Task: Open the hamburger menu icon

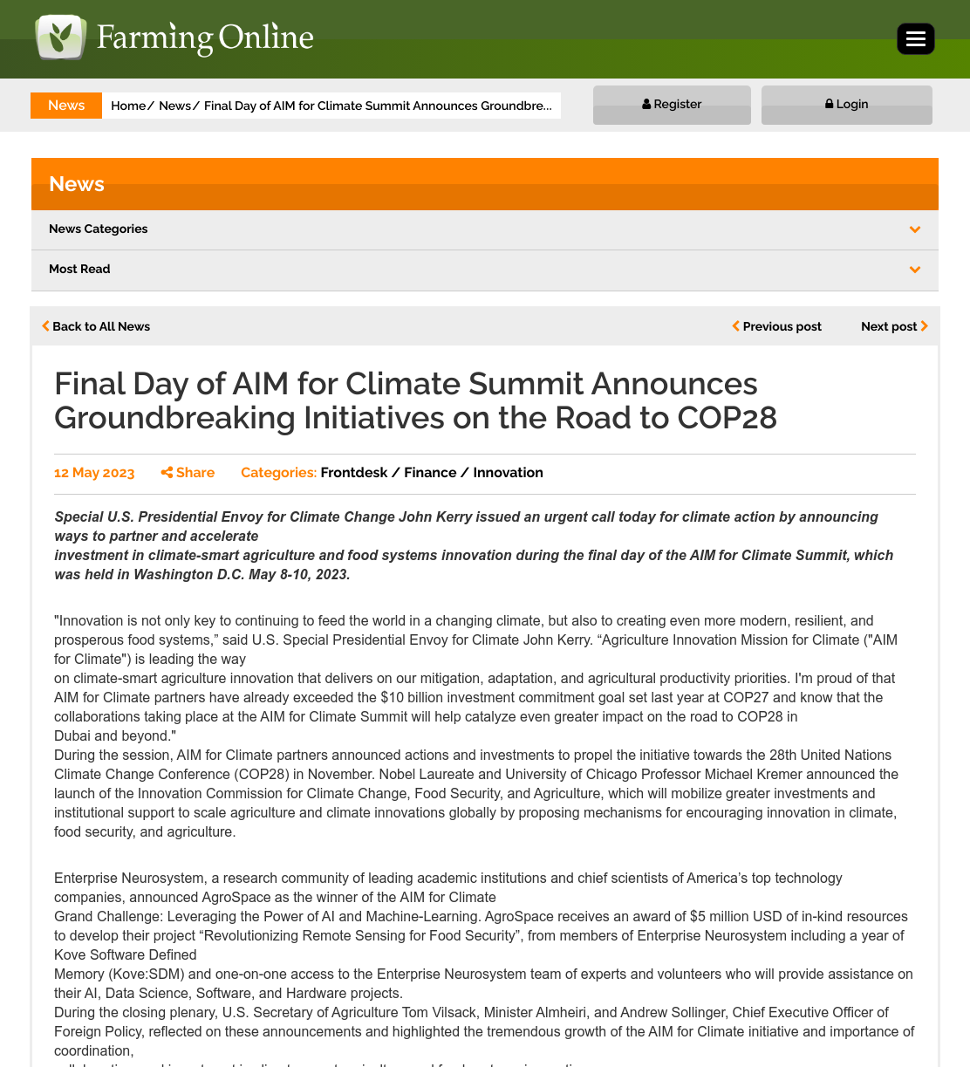Action: click(916, 39)
